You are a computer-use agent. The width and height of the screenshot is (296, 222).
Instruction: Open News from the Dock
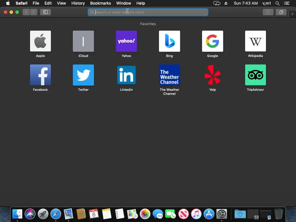[x=184, y=214]
